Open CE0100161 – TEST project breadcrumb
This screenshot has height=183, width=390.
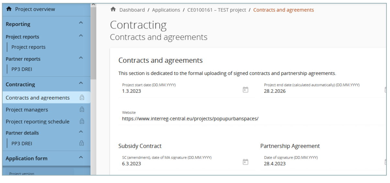coord(217,10)
